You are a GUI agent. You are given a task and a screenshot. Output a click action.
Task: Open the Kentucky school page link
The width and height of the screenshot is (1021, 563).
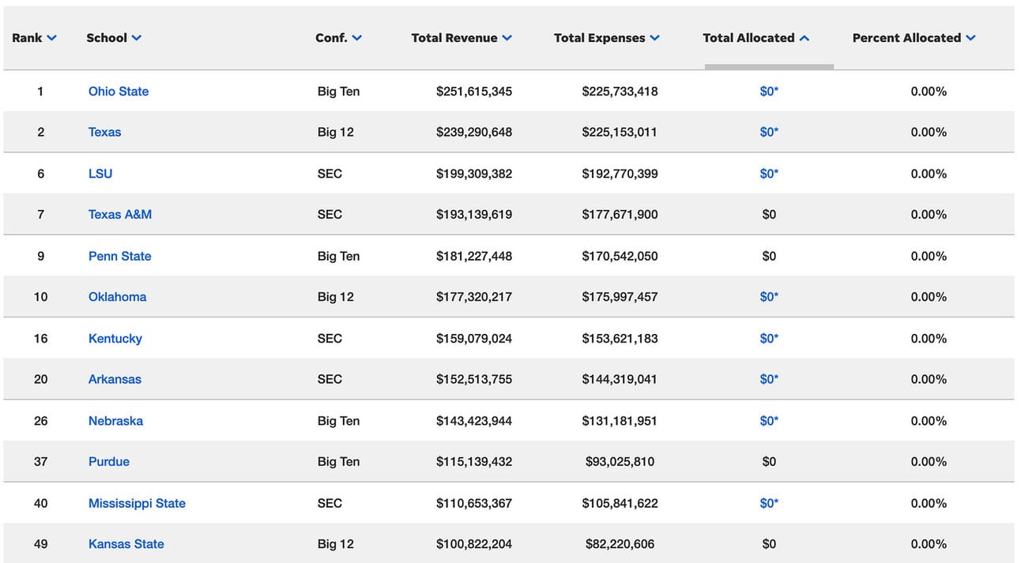click(x=115, y=339)
